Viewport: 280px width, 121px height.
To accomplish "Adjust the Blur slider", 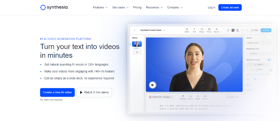I will [255, 79].
